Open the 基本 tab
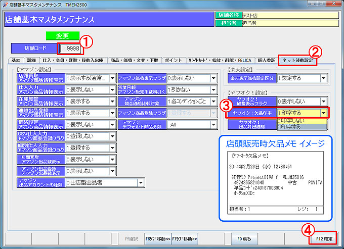The width and height of the screenshot is (344, 249). [x=16, y=61]
